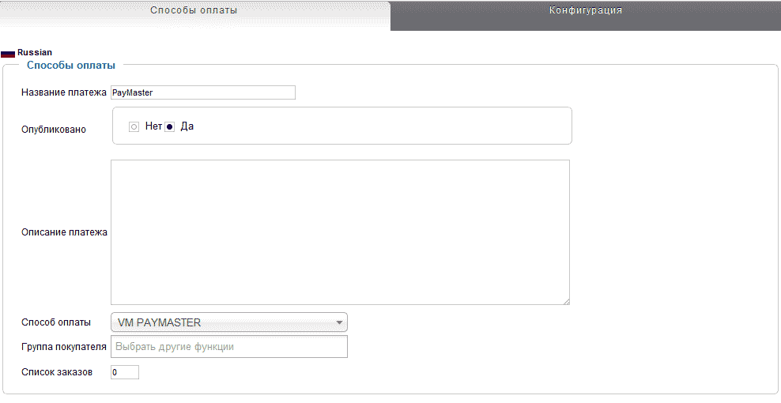The width and height of the screenshot is (781, 403).
Task: Click the Опубликовано label
Action: coord(54,129)
